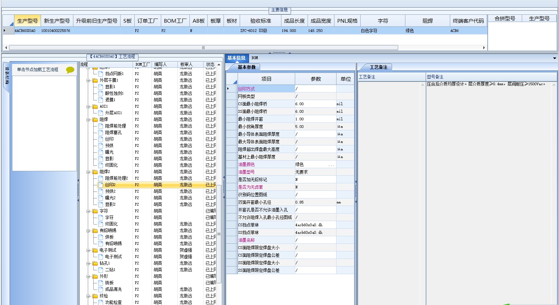
Task: Open the 设备结构 vertical side tab
Action: [x=7, y=76]
